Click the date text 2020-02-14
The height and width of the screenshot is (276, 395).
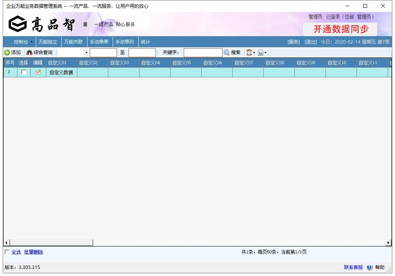pos(347,42)
